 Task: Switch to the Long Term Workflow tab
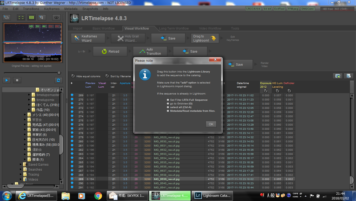pyautogui.click(x=174, y=28)
